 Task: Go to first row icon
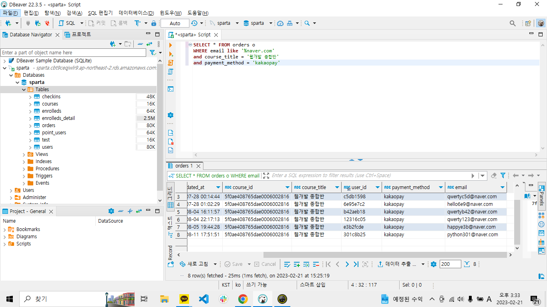(x=328, y=264)
